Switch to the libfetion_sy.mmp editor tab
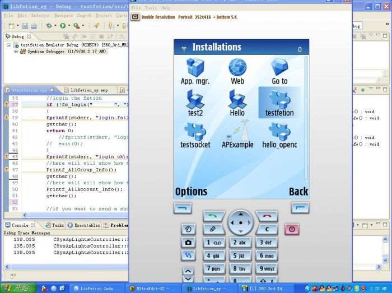 point(86,90)
